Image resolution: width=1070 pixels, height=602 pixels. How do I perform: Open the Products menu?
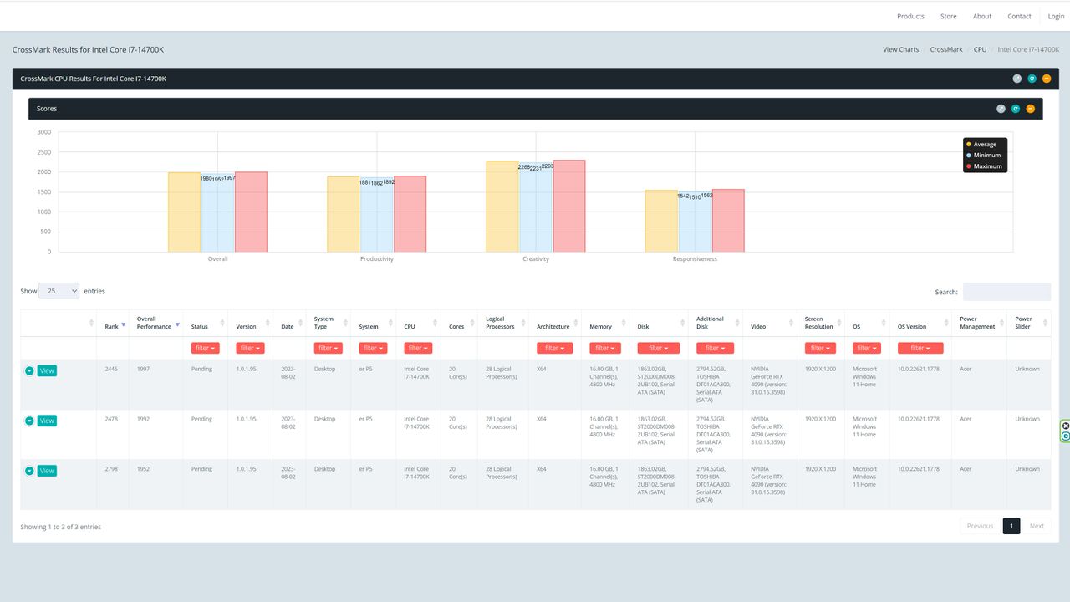(x=910, y=16)
